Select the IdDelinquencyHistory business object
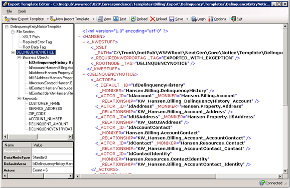 click(51, 63)
